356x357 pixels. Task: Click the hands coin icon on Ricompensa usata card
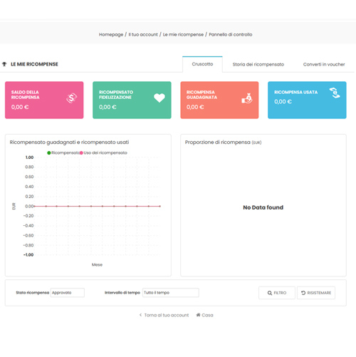[335, 93]
